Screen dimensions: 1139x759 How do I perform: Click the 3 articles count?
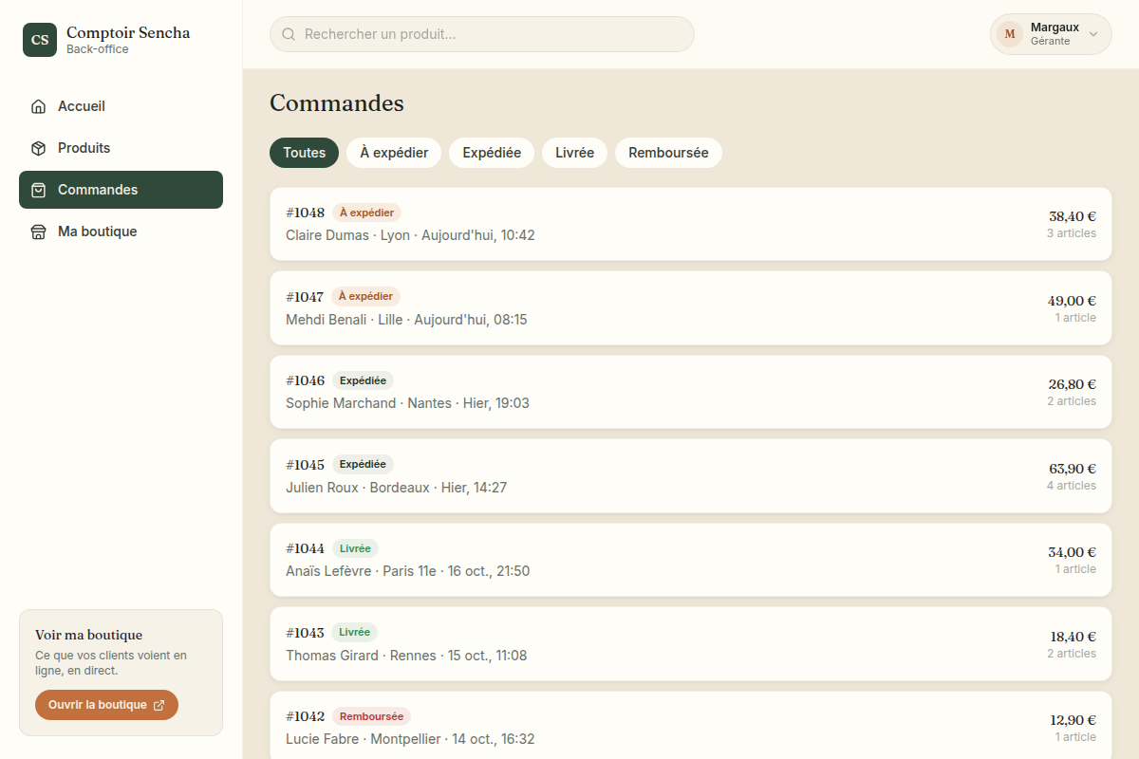[1072, 233]
